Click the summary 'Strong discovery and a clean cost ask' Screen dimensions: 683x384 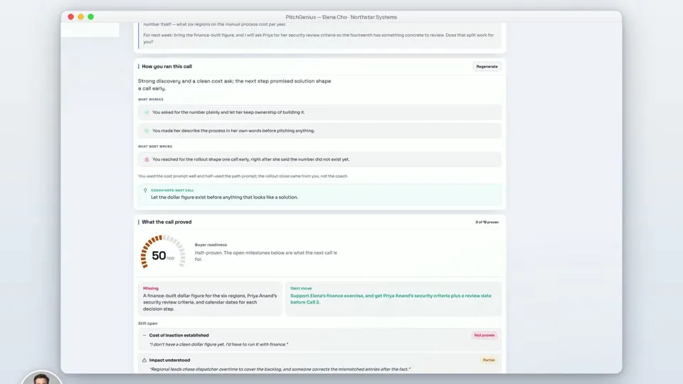234,85
